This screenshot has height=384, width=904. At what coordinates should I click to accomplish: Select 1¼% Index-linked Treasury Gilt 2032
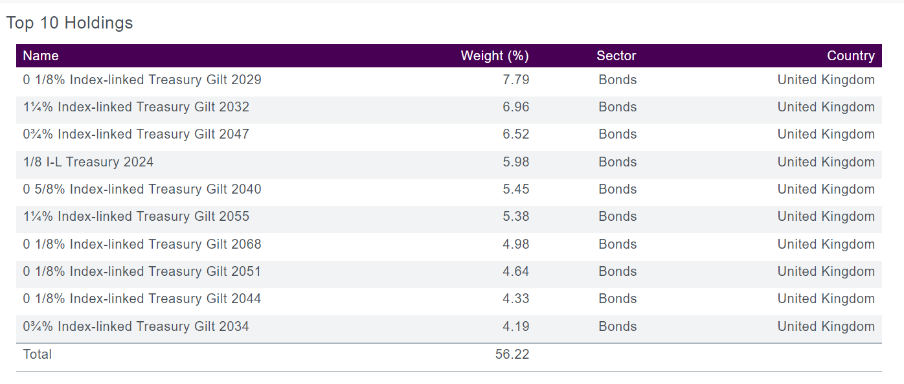136,107
